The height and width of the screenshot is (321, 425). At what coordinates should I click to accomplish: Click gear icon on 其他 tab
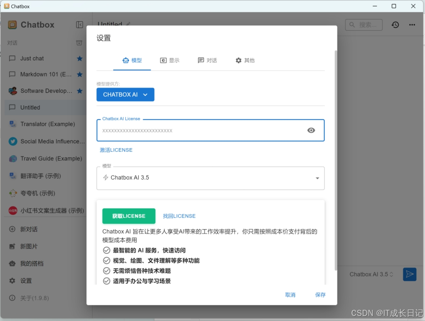click(238, 60)
